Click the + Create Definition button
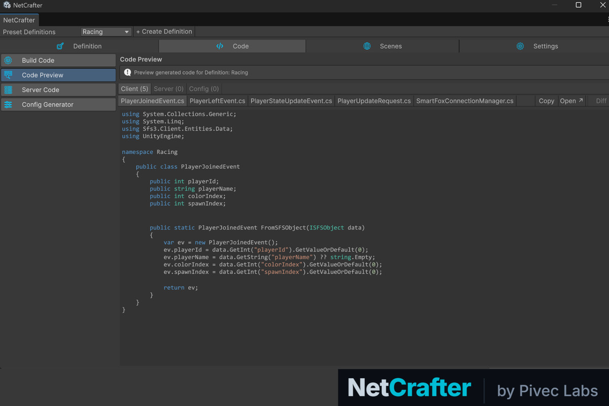 coord(164,31)
